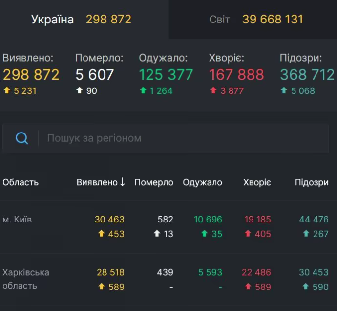This screenshot has height=311, width=337.
Task: Click the Хворіє summary count 167 888
Action: click(x=236, y=75)
